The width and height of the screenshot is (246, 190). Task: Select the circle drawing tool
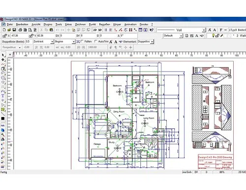[x=3, y=77]
